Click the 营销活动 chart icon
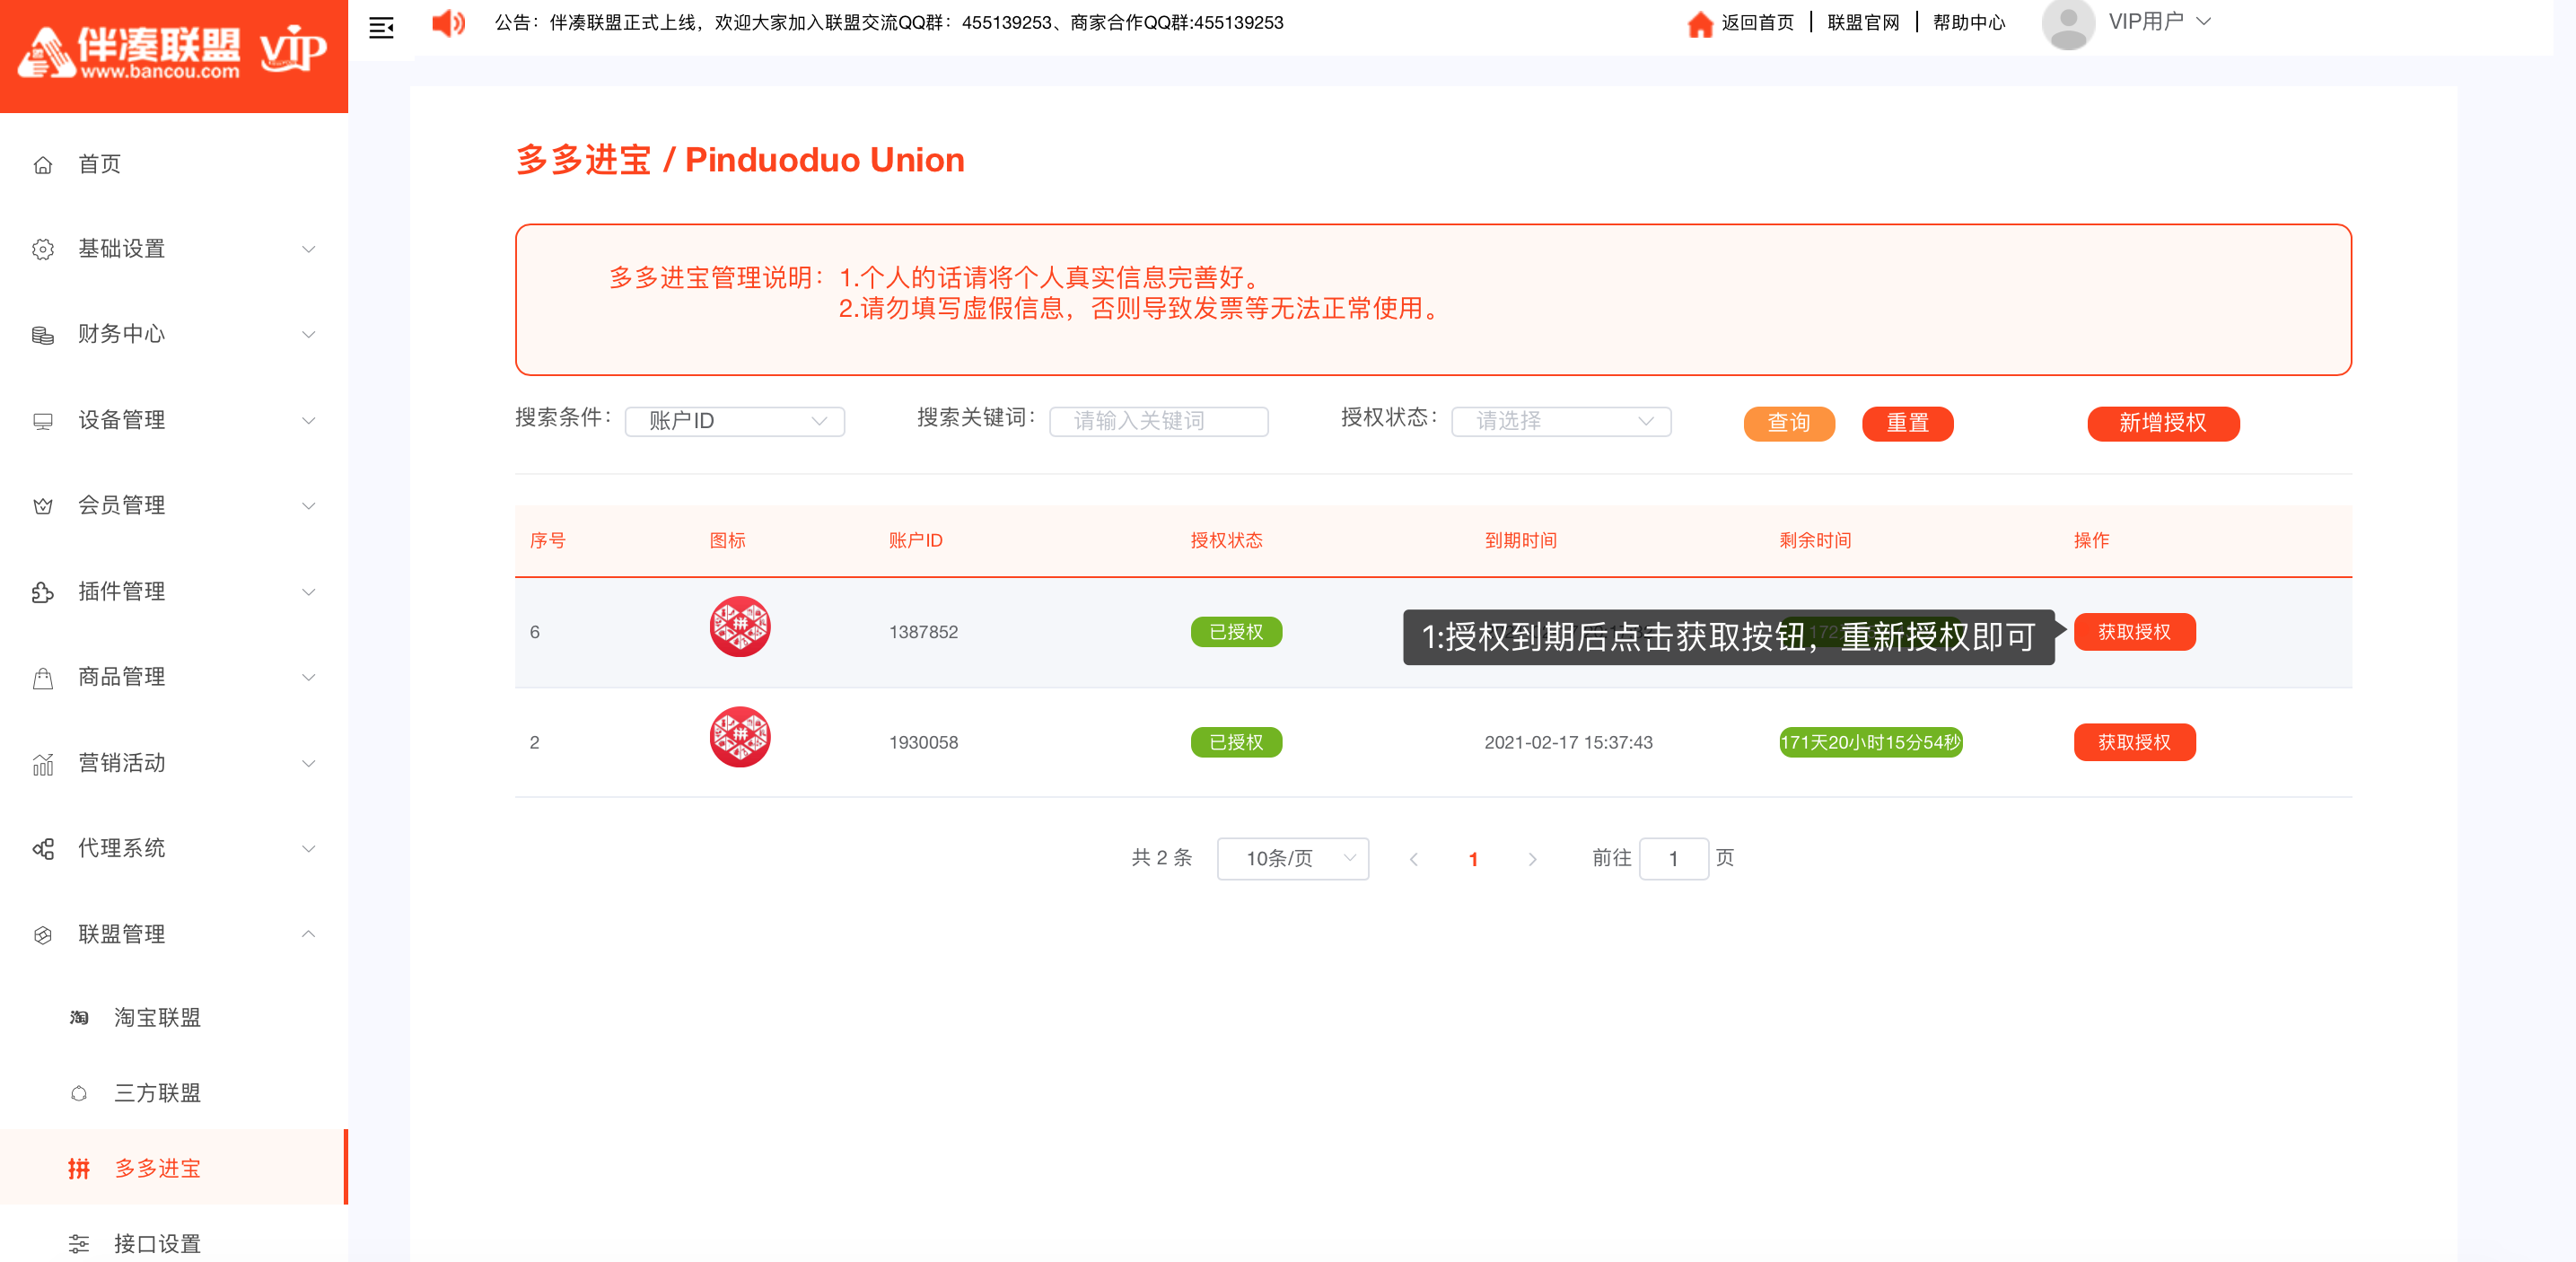This screenshot has height=1262, width=2576. (43, 764)
